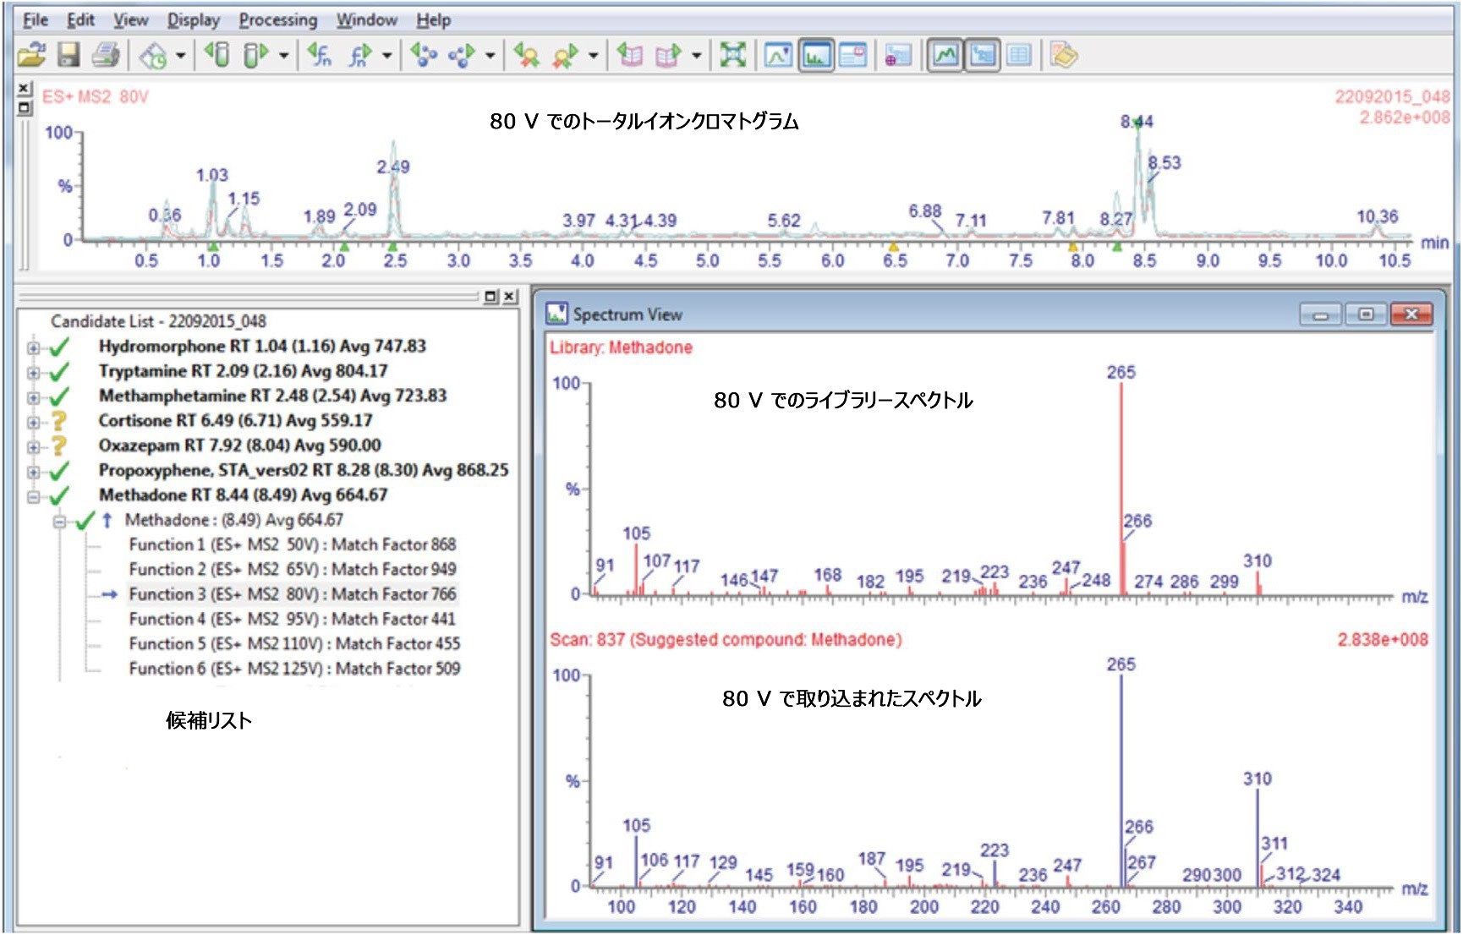1463x935 pixels.
Task: Click previous function (fn) arrow icon
Action: pos(320,56)
